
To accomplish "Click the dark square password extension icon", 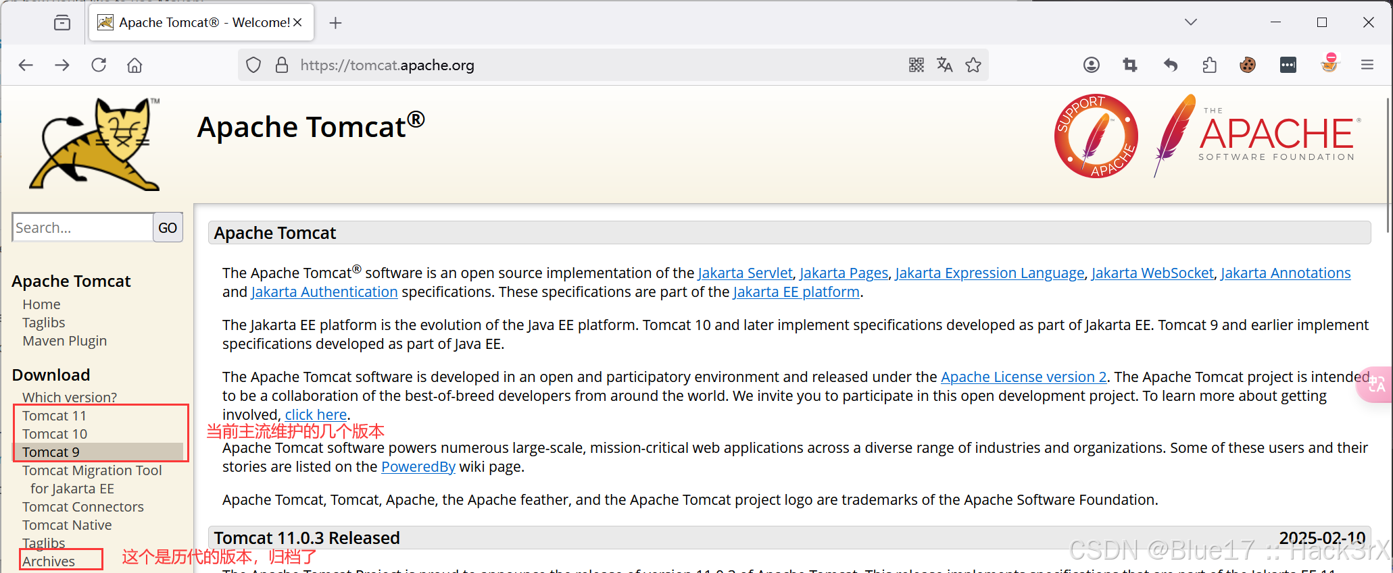I will 1288,65.
